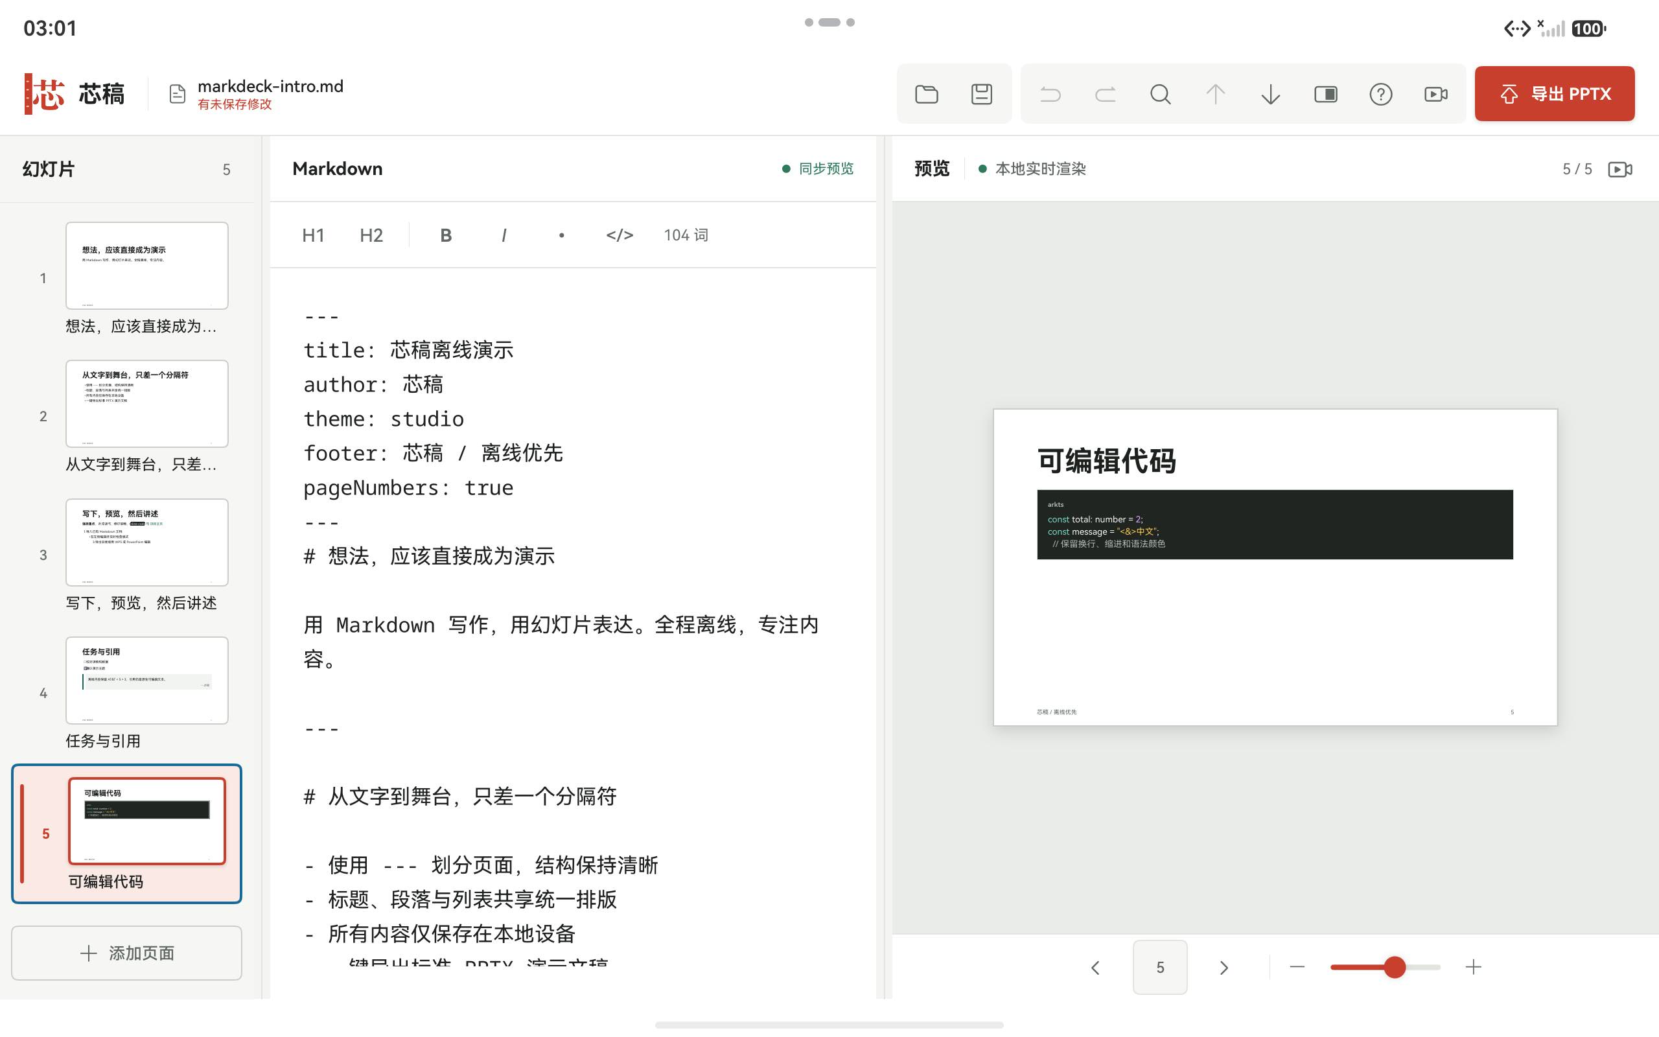Save the document with the floppy icon

click(x=982, y=94)
